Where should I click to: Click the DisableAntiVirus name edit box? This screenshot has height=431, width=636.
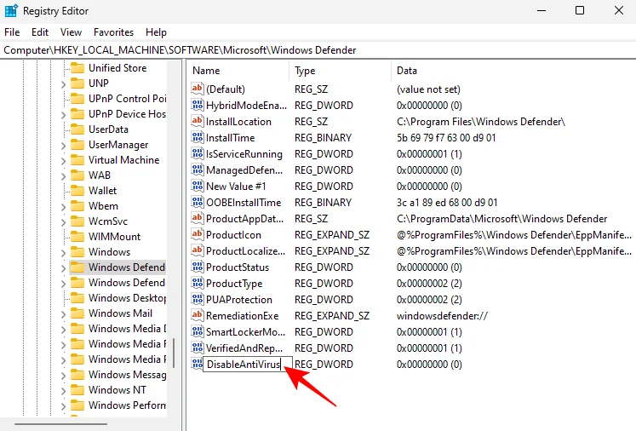248,364
